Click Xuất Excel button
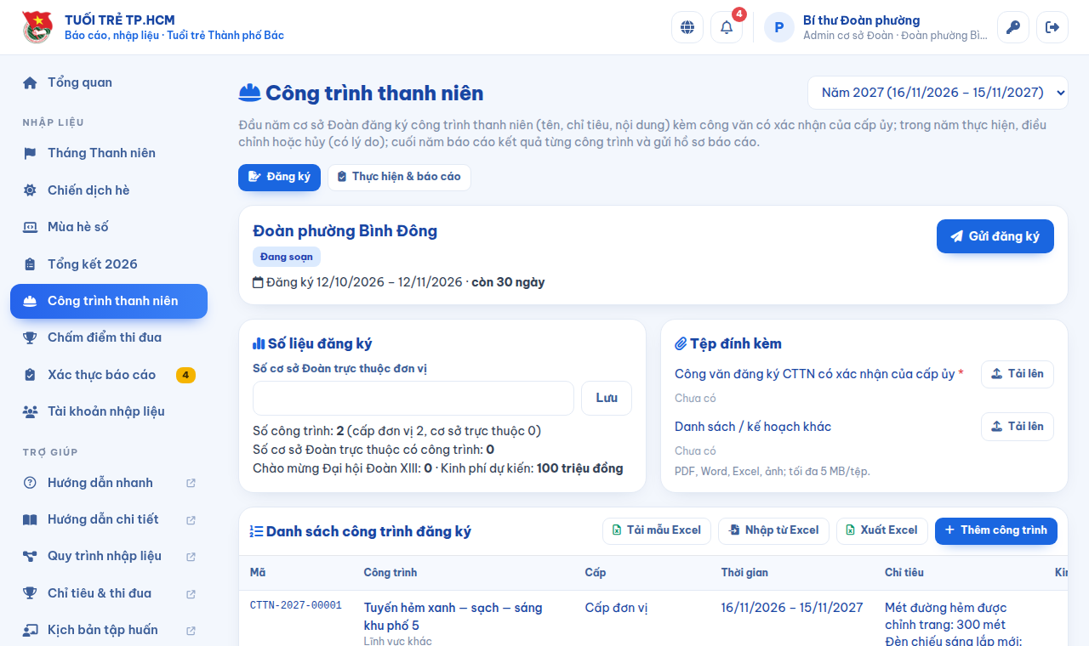Viewport: 1089px width, 646px height. pos(882,530)
